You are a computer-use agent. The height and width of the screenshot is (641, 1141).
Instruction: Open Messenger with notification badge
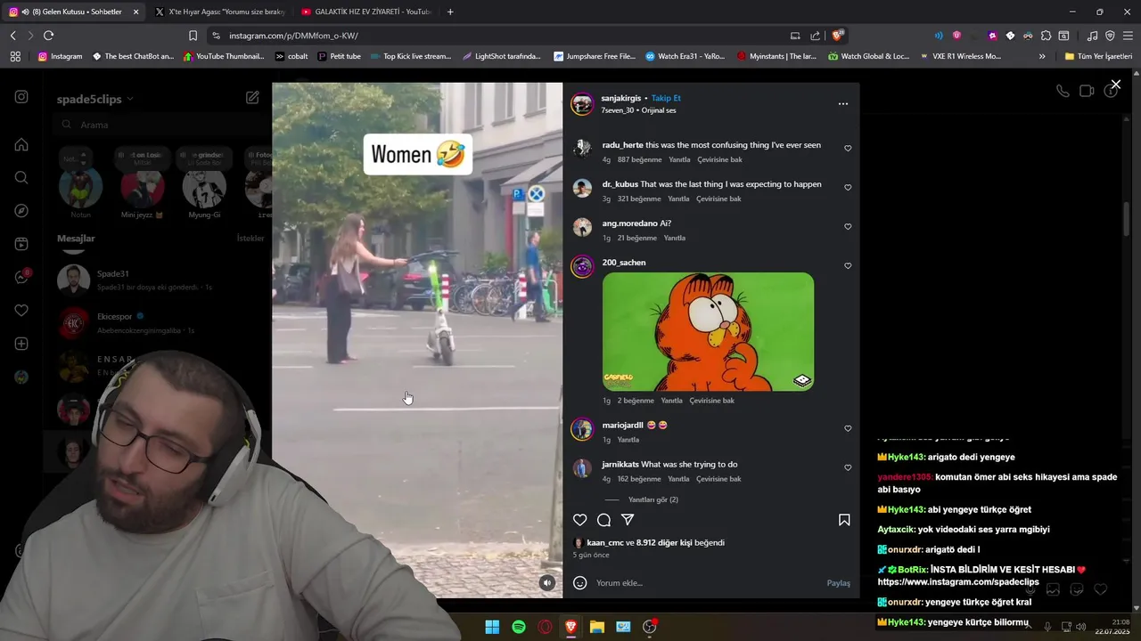click(22, 277)
